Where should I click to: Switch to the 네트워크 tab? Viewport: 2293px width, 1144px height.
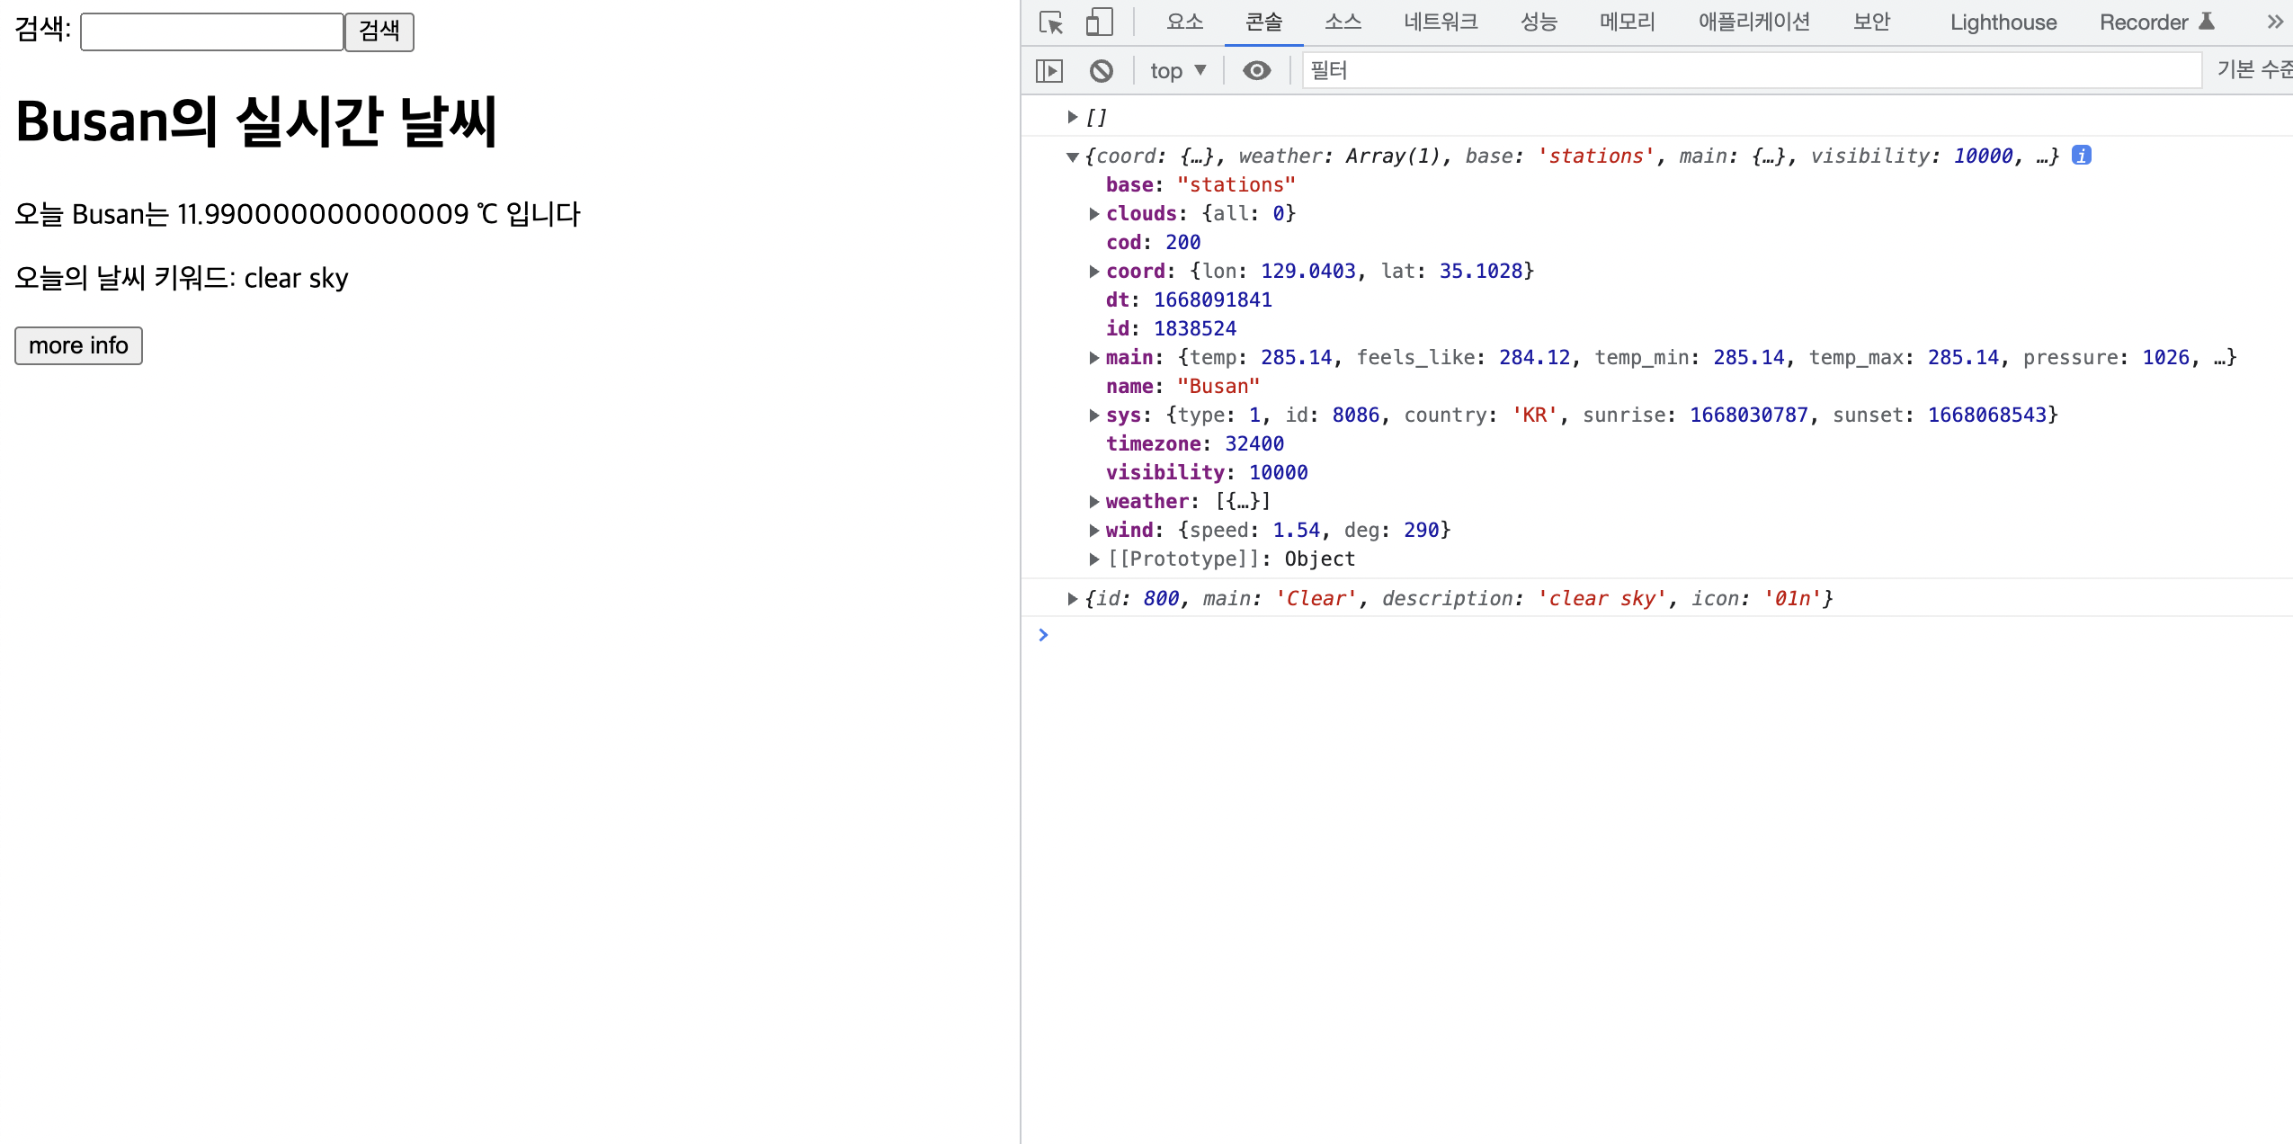[1441, 22]
